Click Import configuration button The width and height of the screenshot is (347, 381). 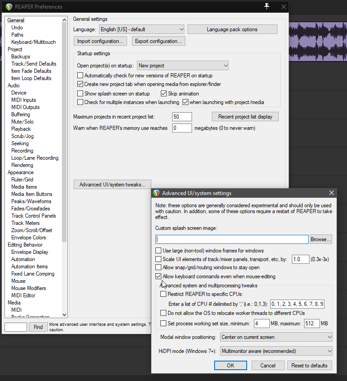point(100,41)
